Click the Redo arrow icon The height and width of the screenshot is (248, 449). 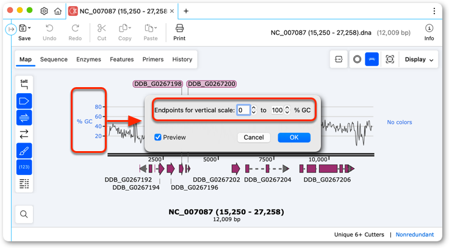(75, 28)
